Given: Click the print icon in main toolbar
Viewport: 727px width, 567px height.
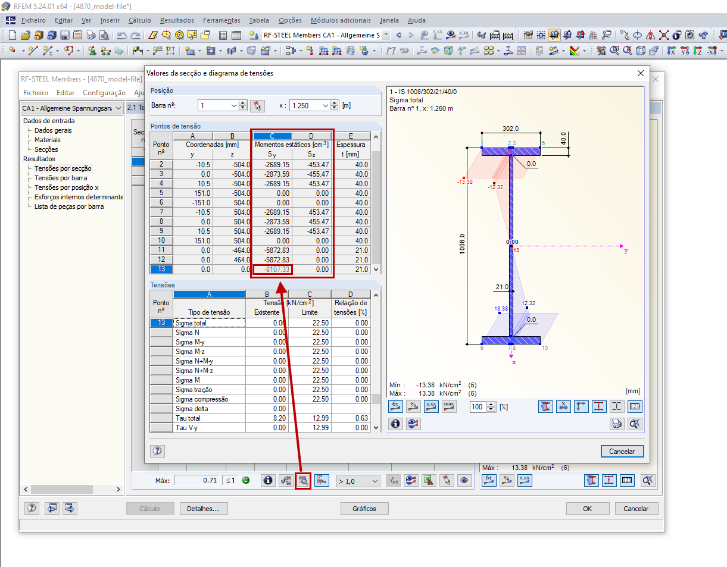Looking at the screenshot, I should click(x=91, y=35).
